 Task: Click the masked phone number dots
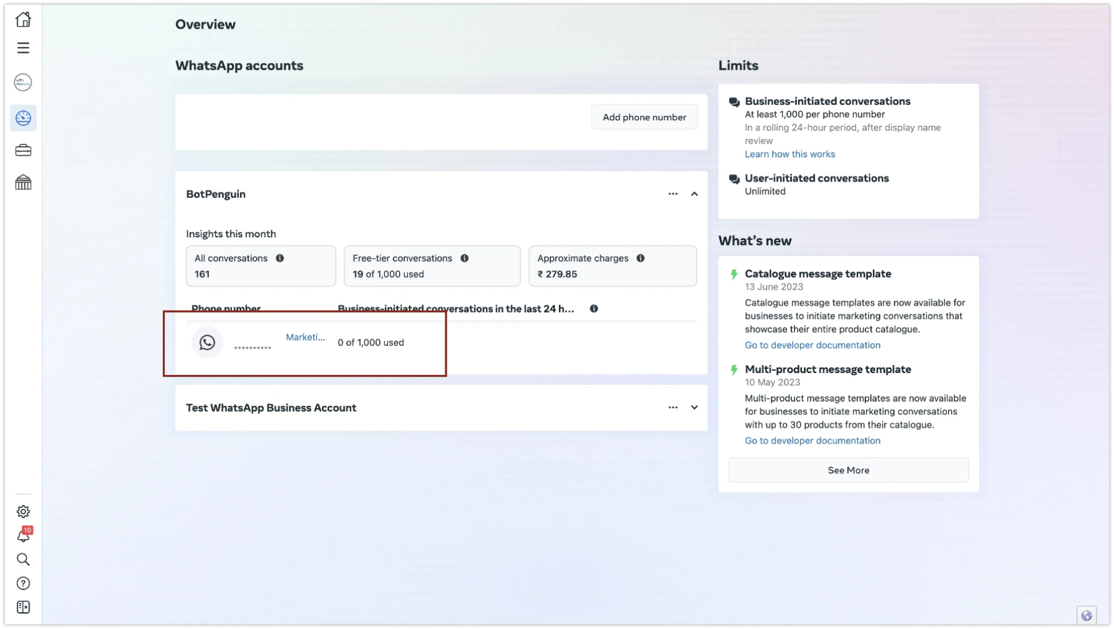(x=252, y=348)
